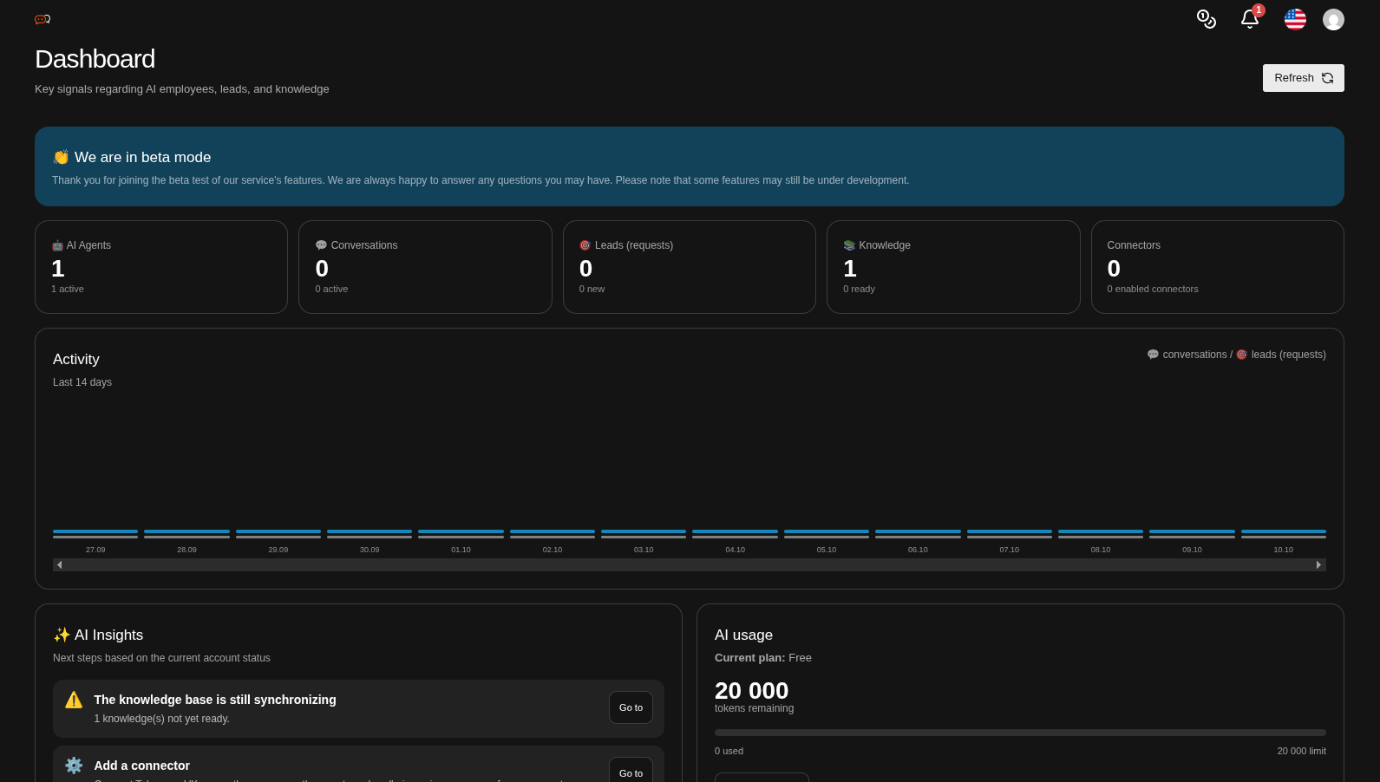Click the "0 active" text under Conversations

pos(331,289)
